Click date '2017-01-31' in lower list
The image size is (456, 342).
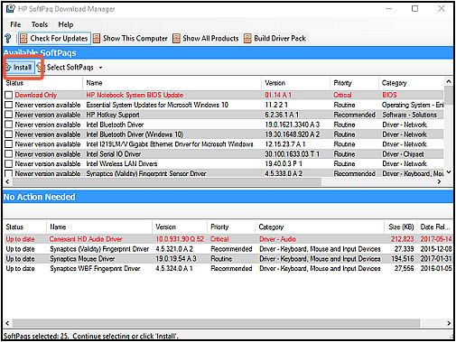436,259
